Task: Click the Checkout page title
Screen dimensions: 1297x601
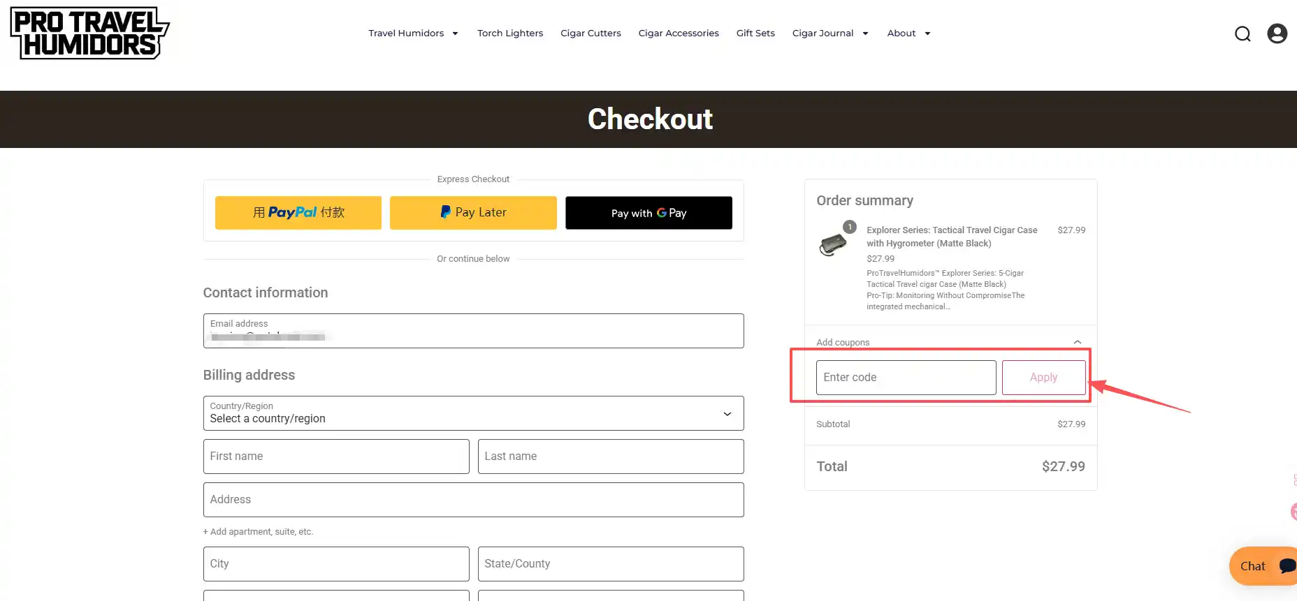Action: [x=650, y=119]
